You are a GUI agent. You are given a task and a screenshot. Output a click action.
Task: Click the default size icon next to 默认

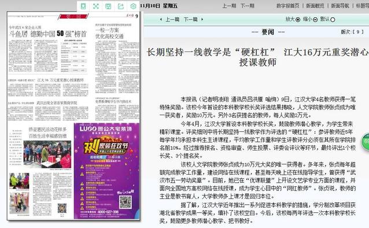(333, 20)
